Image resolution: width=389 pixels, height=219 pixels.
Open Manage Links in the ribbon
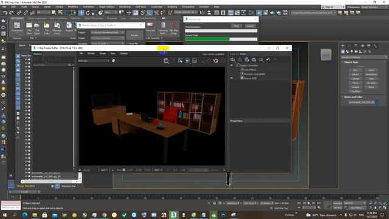57,28
